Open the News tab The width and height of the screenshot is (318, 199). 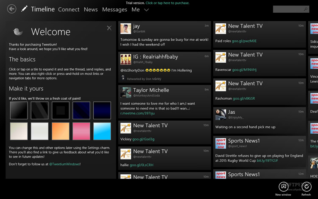[91, 9]
